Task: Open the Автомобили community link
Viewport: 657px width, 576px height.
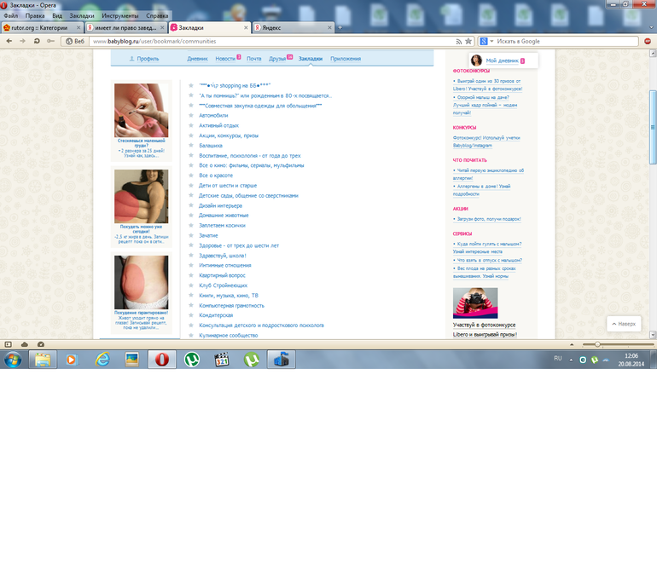Action: (x=213, y=116)
